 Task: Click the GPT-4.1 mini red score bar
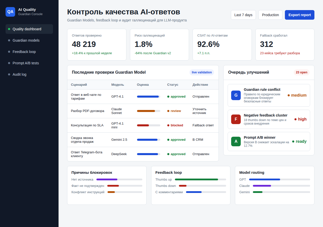[149, 125]
